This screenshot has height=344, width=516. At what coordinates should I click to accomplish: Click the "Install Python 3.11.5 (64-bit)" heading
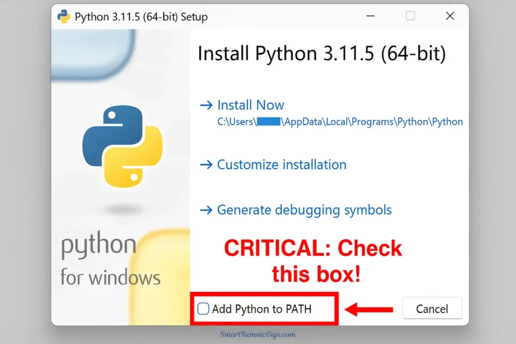click(321, 53)
